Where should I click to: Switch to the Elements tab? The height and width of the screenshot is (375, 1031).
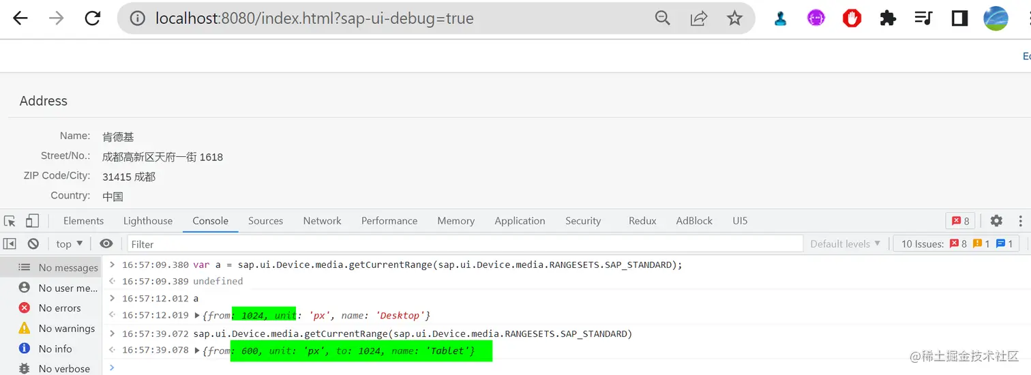pos(83,221)
